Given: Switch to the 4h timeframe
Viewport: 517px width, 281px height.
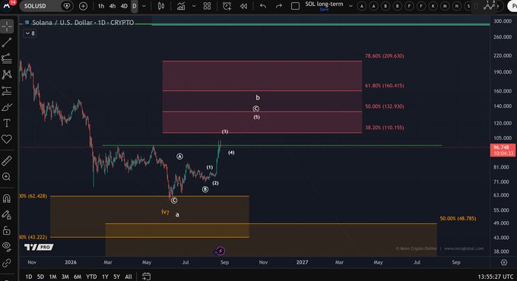Looking at the screenshot, I should pos(113,6).
